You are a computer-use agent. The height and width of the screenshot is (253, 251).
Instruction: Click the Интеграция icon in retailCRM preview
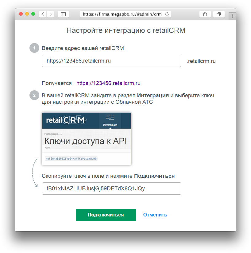pos(110,120)
